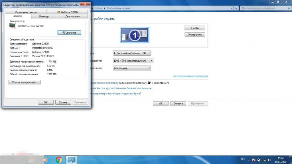Expand the Альбомная orientation dropdown
292x164 pixels.
point(132,68)
